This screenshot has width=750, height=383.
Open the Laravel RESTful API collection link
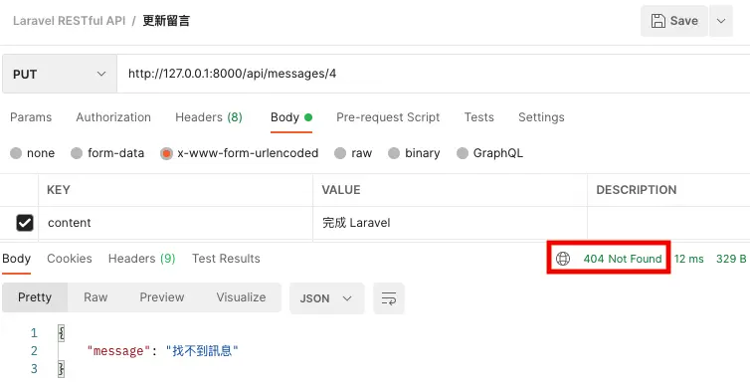point(70,21)
